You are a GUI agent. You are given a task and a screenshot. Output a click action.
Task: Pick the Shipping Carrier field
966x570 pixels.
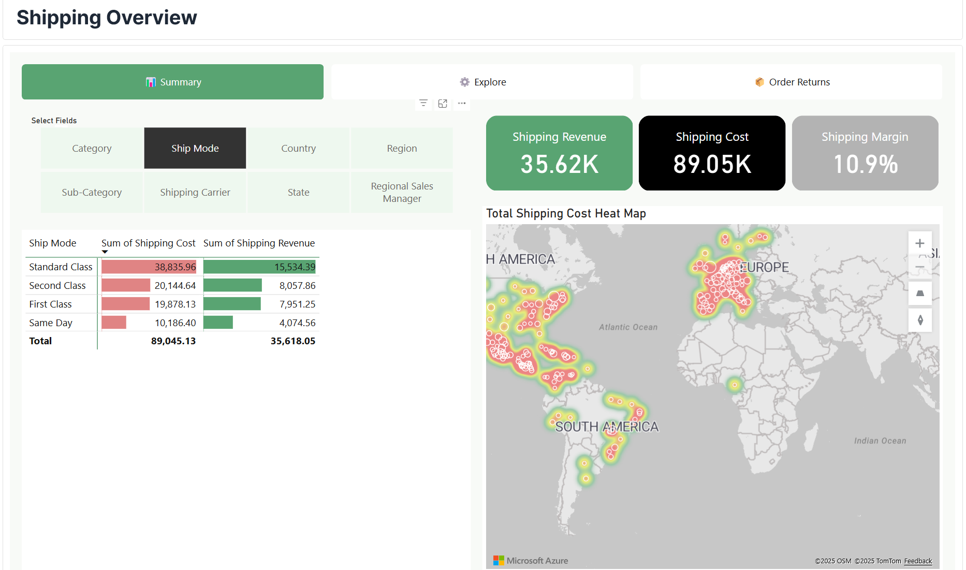pos(195,192)
